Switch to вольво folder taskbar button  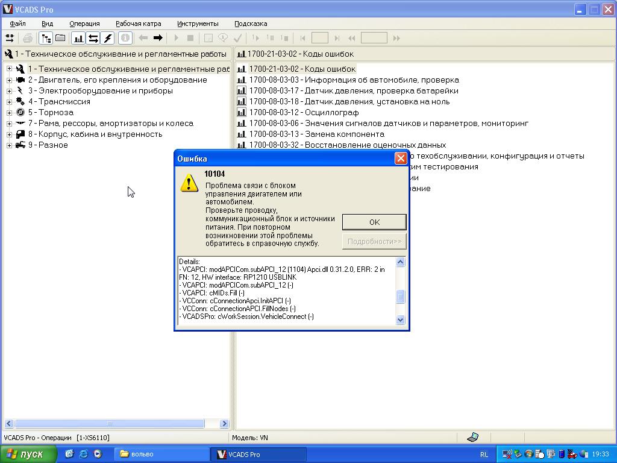coord(161,454)
